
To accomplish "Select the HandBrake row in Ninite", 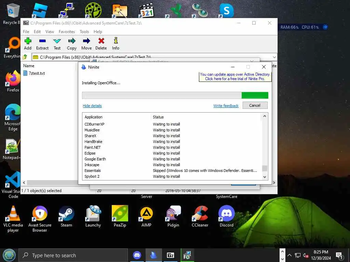I will 172,142.
